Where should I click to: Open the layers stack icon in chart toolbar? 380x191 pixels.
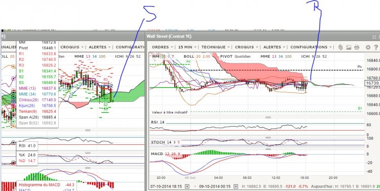coord(340,47)
